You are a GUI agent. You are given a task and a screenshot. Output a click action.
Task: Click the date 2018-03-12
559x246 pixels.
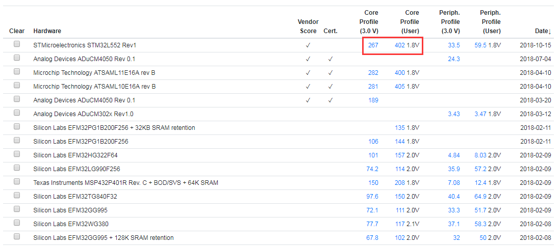point(536,114)
